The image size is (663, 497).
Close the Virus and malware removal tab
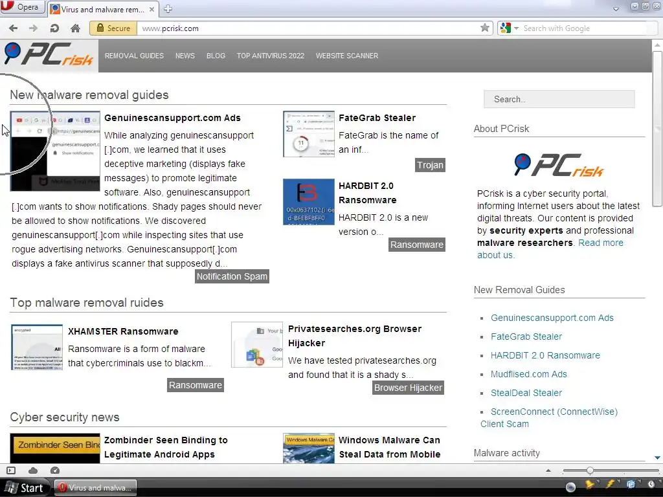point(152,9)
